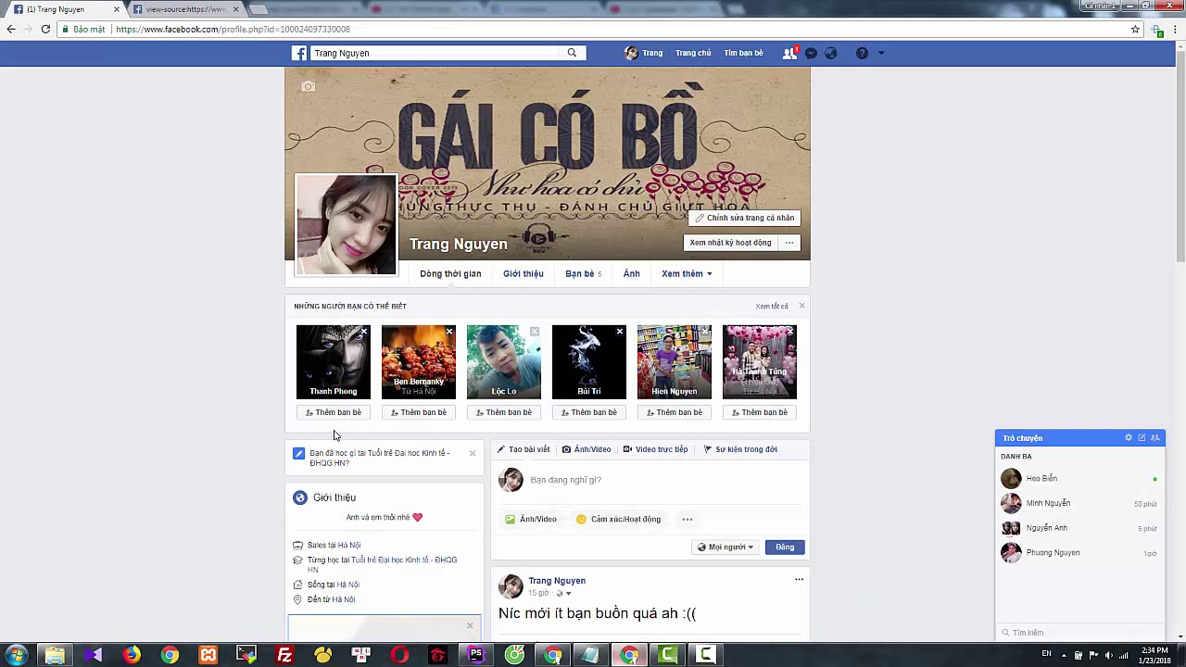Open FileZilla from taskbar
The height and width of the screenshot is (667, 1186).
coord(284,655)
